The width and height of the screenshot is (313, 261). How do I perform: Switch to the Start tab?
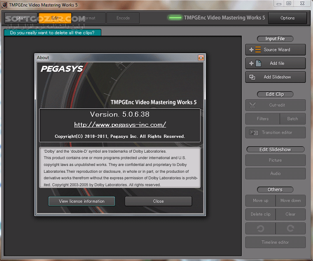[x=21, y=18]
